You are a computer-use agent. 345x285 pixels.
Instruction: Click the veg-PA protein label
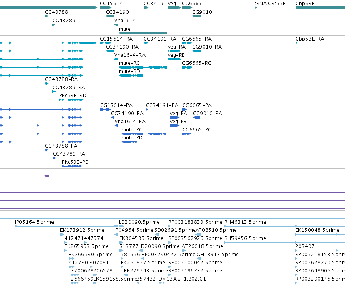[178, 114]
